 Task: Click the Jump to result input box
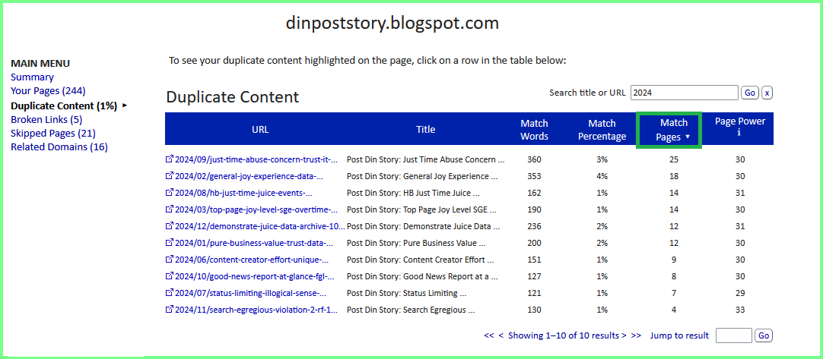coord(734,335)
